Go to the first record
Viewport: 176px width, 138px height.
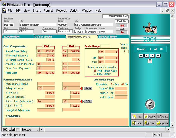(141, 56)
